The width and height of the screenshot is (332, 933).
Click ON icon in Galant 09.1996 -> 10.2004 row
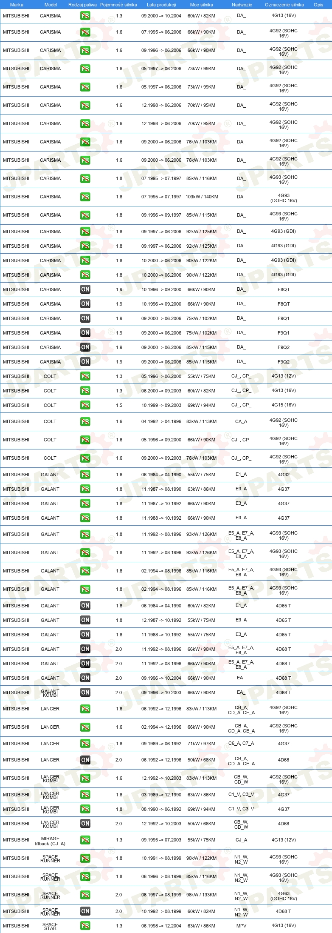(85, 678)
